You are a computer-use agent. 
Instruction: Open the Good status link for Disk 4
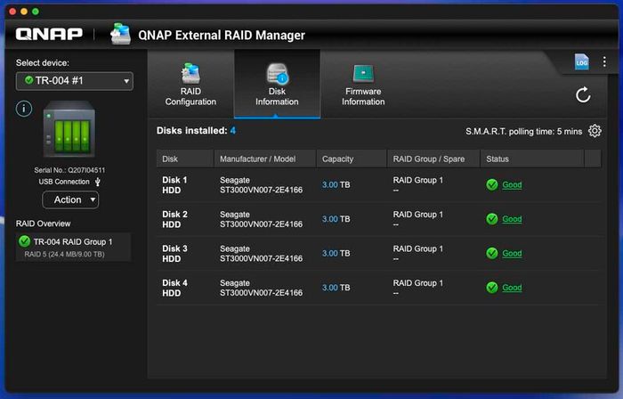click(x=512, y=288)
